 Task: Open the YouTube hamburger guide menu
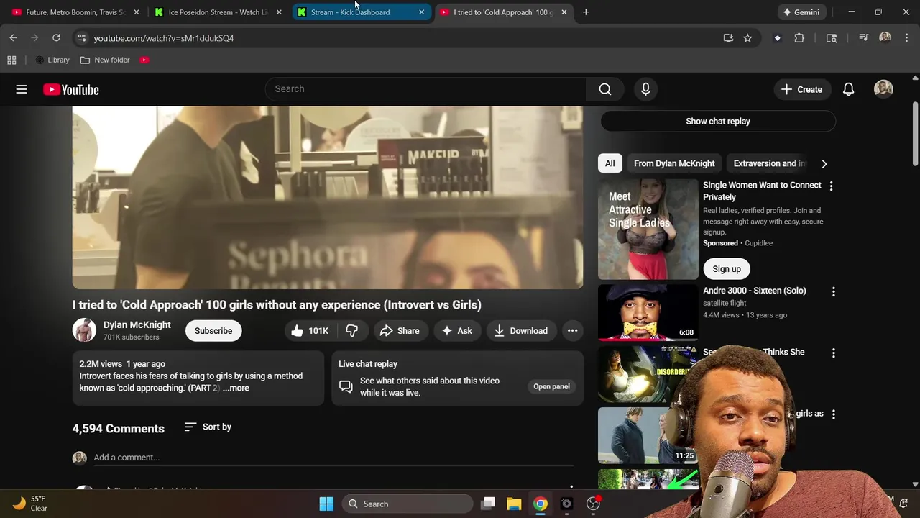click(22, 89)
